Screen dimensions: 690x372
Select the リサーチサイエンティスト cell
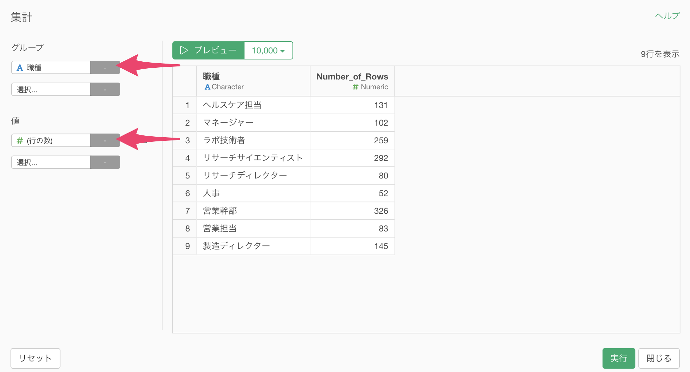[253, 158]
